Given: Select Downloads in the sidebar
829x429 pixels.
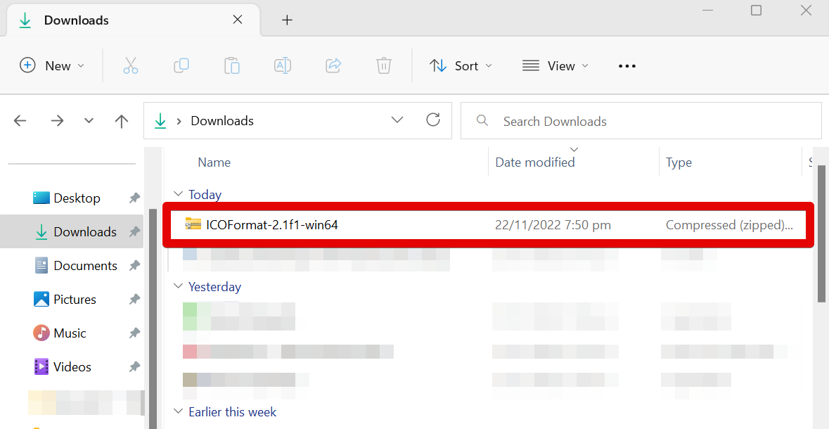Looking at the screenshot, I should (72, 231).
